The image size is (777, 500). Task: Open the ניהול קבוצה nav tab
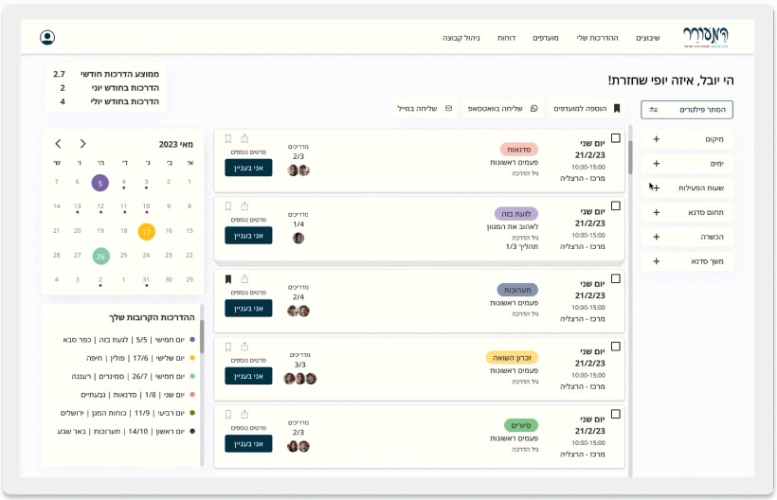pyautogui.click(x=461, y=38)
